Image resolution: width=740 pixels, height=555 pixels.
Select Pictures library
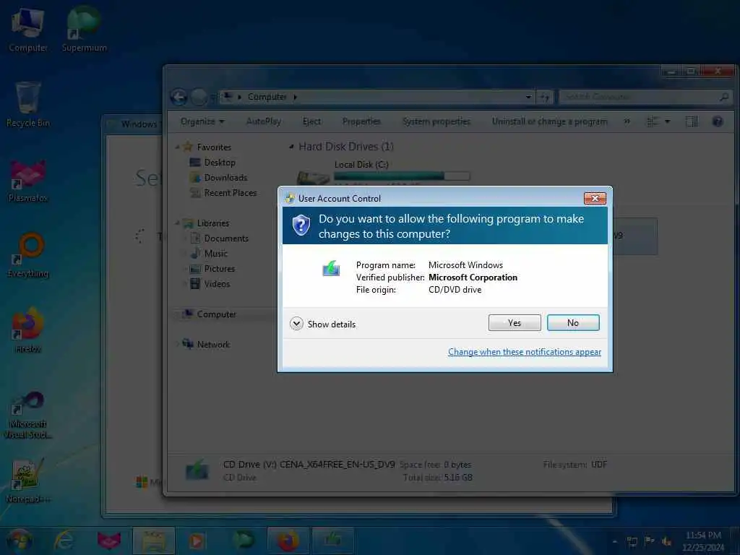pyautogui.click(x=220, y=269)
